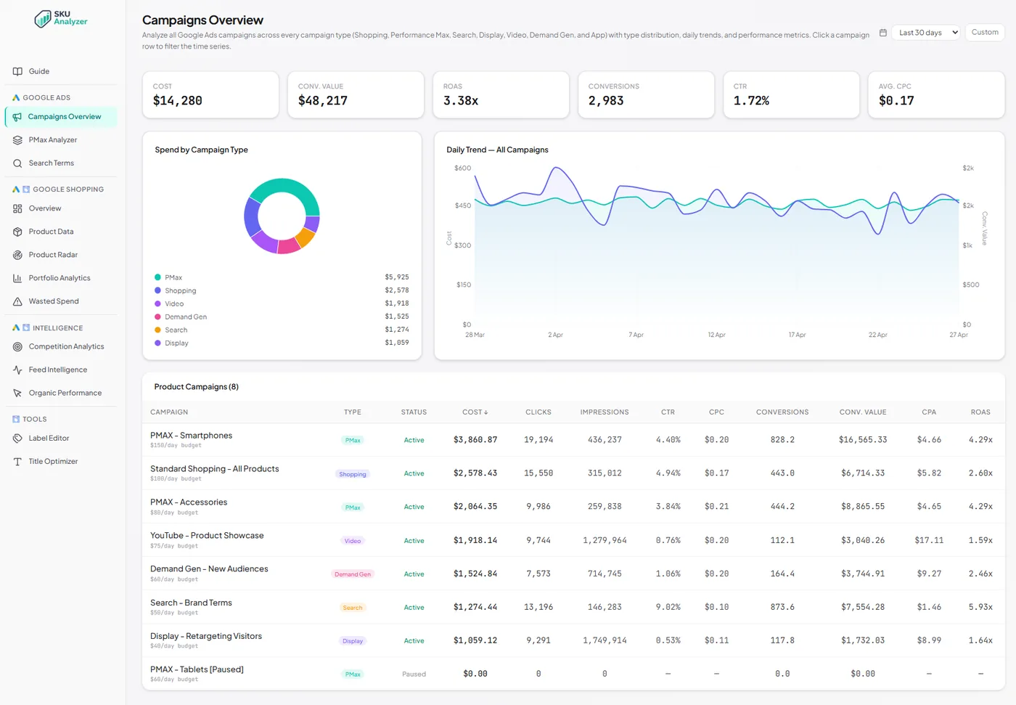The height and width of the screenshot is (705, 1016).
Task: Click the Google Ads logo in sidebar header
Action: pos(16,97)
